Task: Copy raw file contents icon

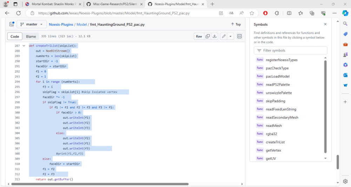Action: (x=207, y=36)
